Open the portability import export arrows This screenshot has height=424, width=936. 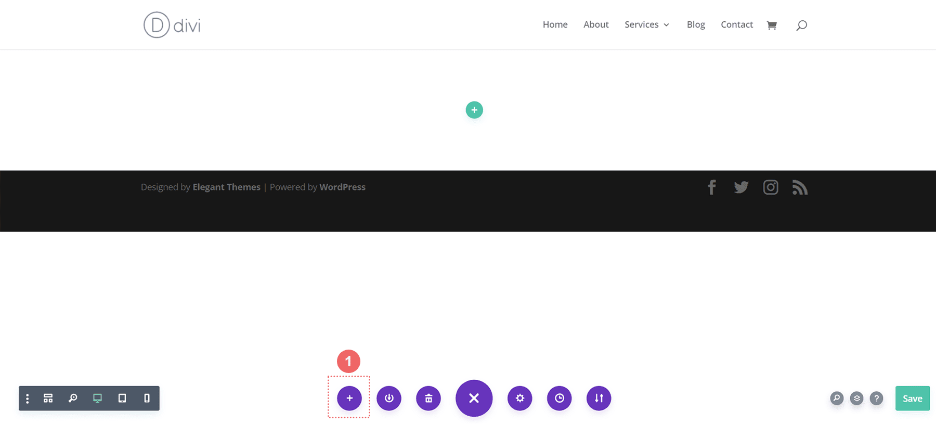599,398
